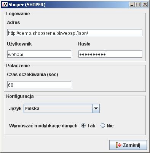Screen dimensions: 150x153
Task: Click the Język label
Action: 15,109
